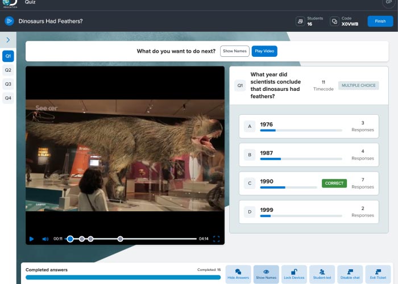The width and height of the screenshot is (398, 284).
Task: Switch to question Q2 tab
Action: (x=8, y=70)
